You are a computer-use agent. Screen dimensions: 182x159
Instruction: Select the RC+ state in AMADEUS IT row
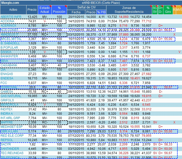point(45,35)
